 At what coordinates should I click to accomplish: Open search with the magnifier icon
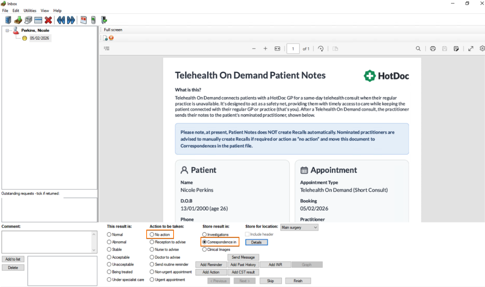[x=418, y=49]
